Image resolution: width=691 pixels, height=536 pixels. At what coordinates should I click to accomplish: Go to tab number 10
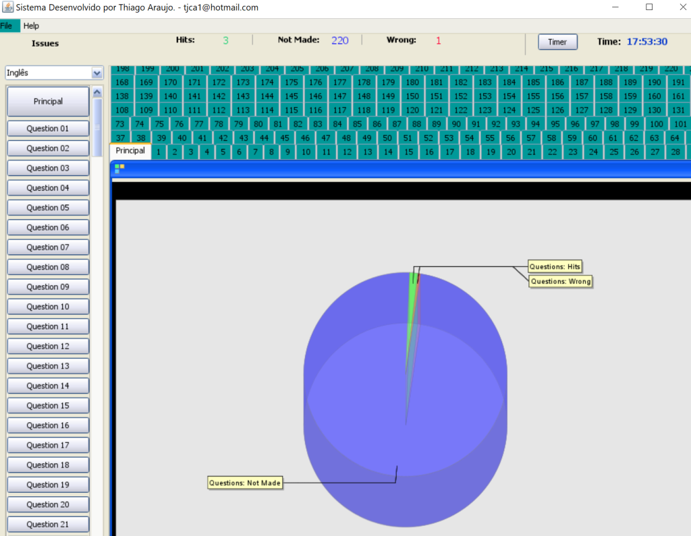pyautogui.click(x=306, y=152)
